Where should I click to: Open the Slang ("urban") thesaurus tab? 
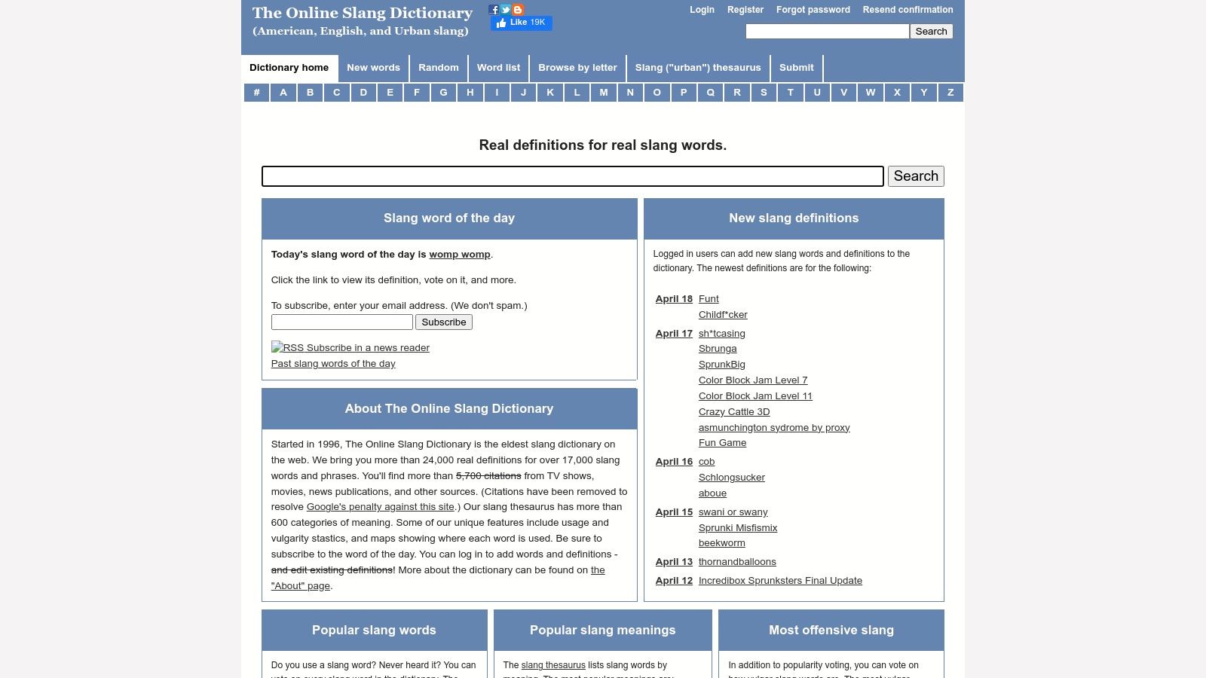coord(697,68)
